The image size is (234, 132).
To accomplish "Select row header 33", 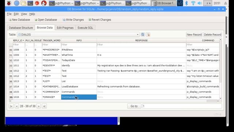I will tap(11, 66).
